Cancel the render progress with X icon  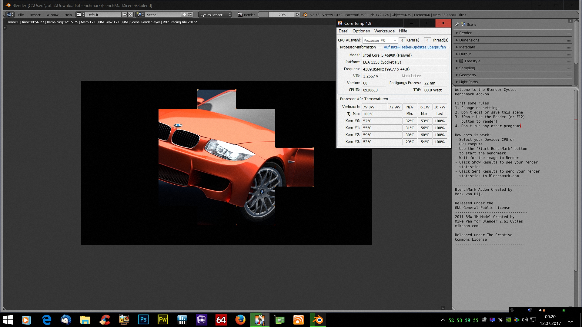[x=298, y=15]
